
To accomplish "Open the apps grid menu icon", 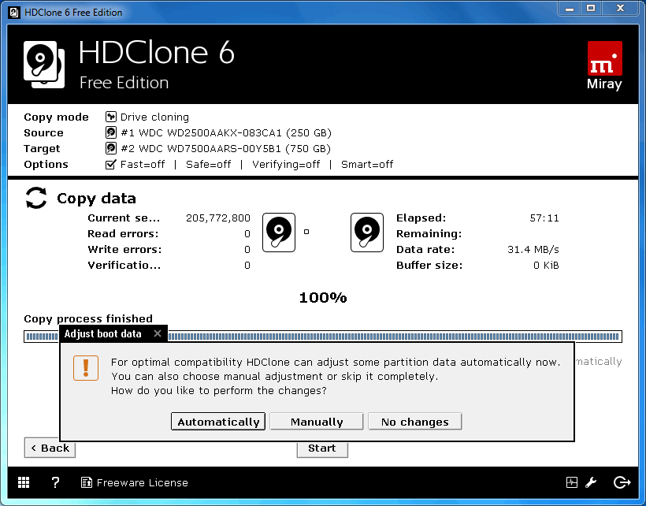I will 24,482.
